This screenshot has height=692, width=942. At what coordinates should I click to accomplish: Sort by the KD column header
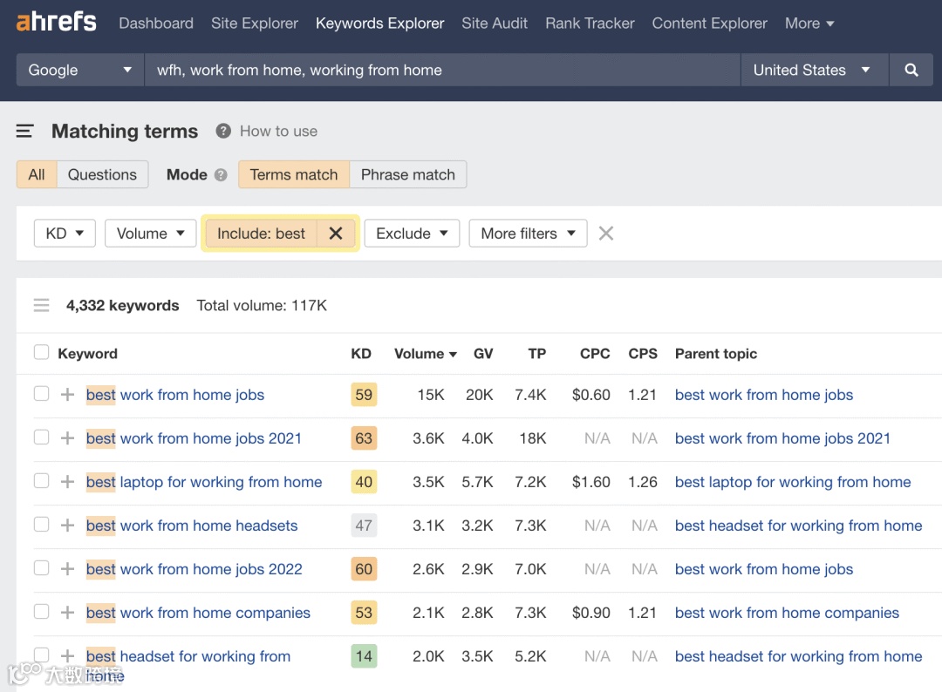pyautogui.click(x=361, y=354)
